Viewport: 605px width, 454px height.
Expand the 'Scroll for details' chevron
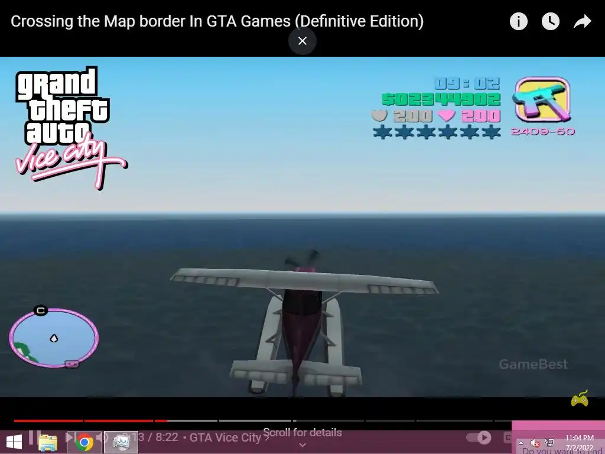pos(302,445)
